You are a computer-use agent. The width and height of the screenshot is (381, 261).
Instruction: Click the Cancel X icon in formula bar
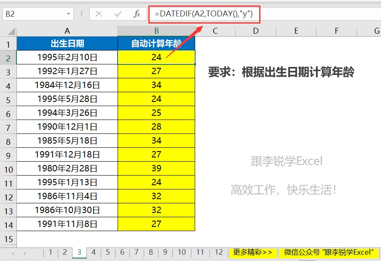tap(99, 14)
